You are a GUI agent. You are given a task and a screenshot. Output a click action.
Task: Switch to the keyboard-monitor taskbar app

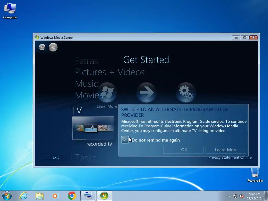(x=88, y=196)
